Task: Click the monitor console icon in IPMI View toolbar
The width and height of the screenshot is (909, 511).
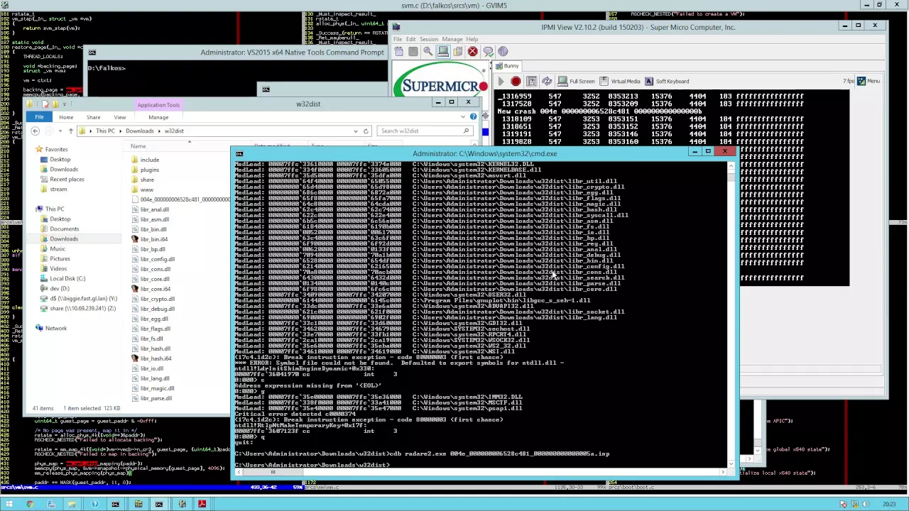Action: (x=442, y=51)
